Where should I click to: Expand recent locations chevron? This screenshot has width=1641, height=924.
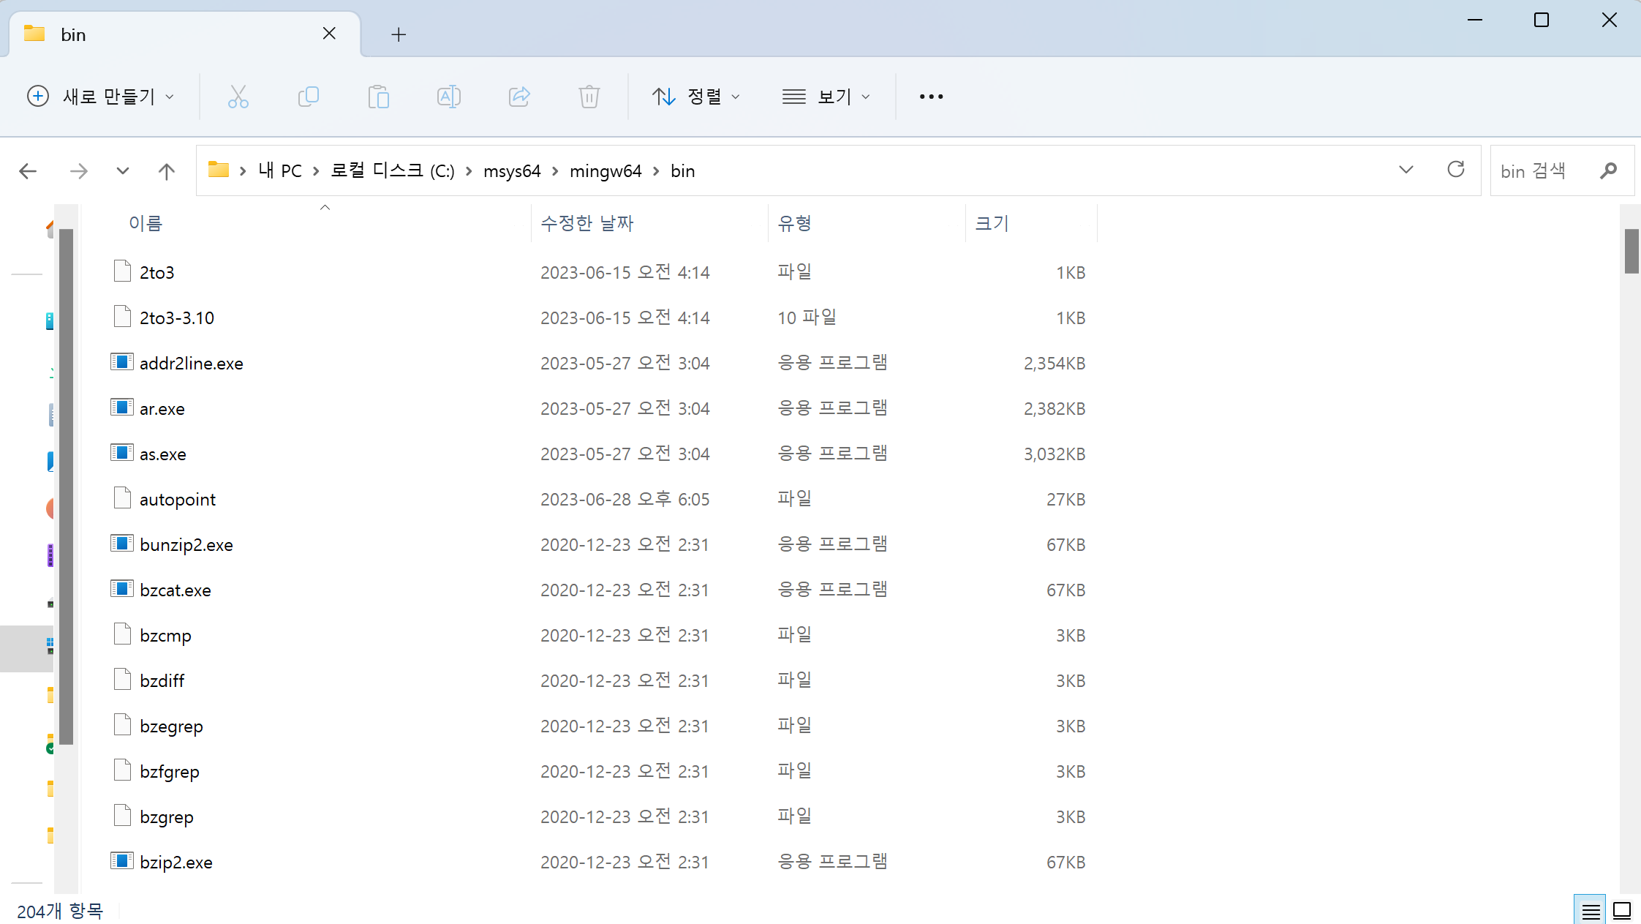[x=123, y=171]
